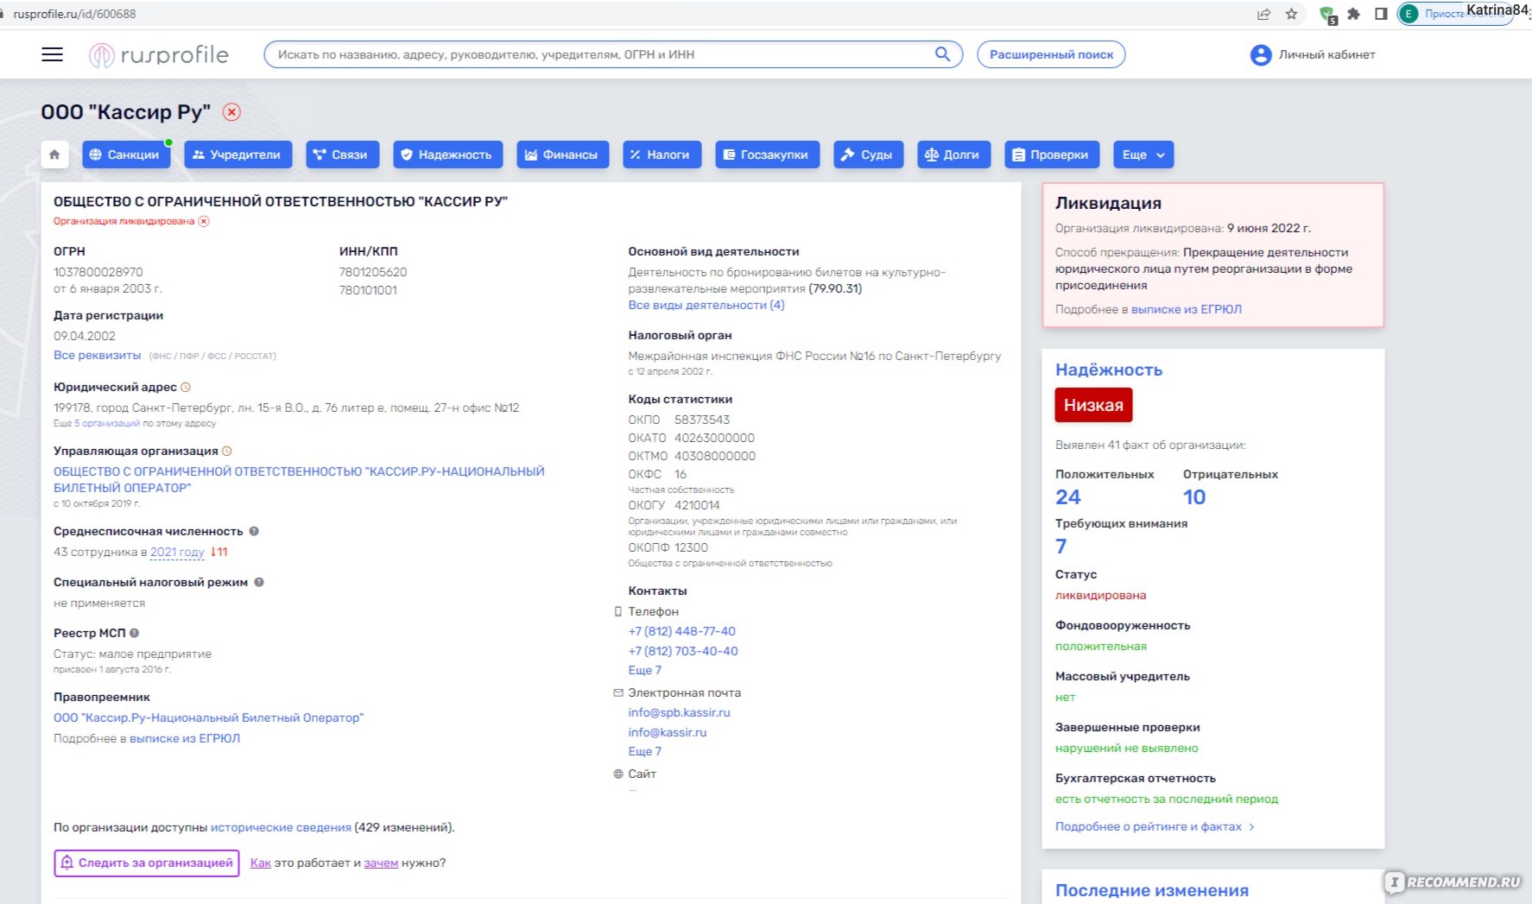The height and width of the screenshot is (904, 1532).
Task: Open Все виды деятельности (4) link
Action: (706, 306)
